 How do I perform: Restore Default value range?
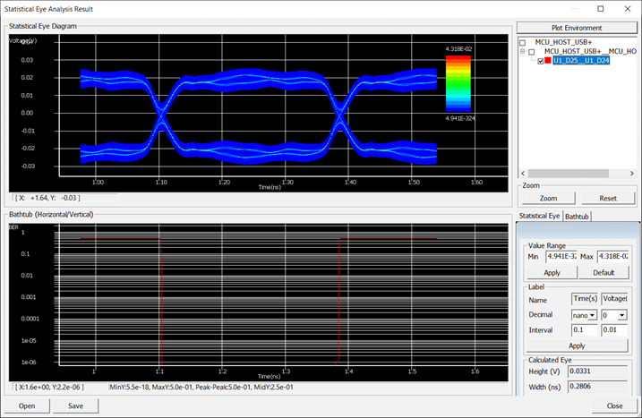click(x=605, y=272)
